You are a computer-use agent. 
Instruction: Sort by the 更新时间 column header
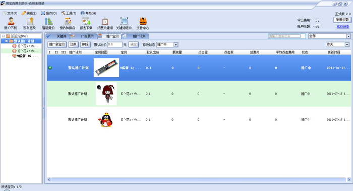(334, 53)
